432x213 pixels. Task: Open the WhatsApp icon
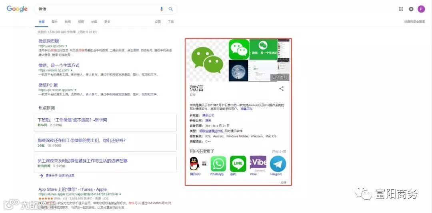[218, 164]
